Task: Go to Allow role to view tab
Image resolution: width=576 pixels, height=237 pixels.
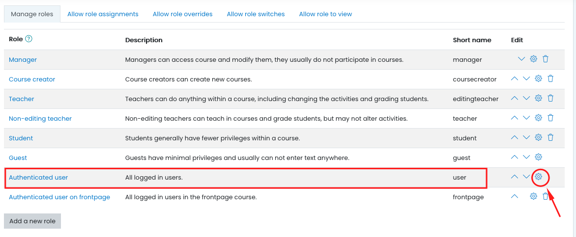Action: 325,14
